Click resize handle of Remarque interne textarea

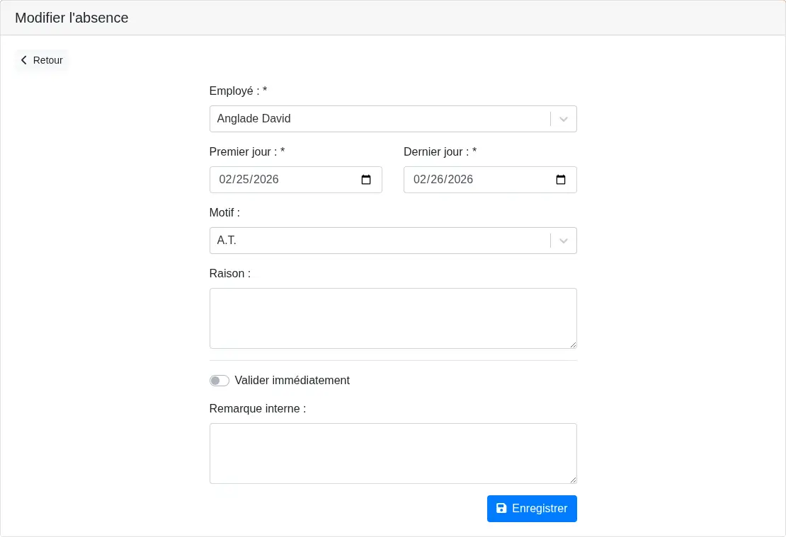[572, 479]
